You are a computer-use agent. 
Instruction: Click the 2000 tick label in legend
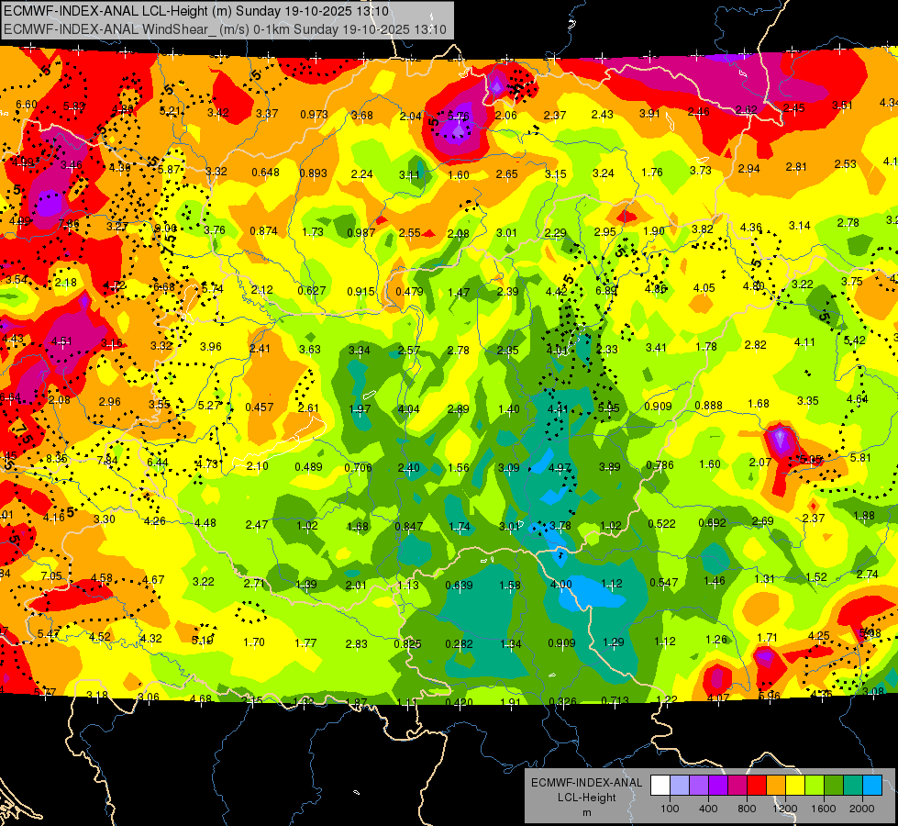[862, 809]
